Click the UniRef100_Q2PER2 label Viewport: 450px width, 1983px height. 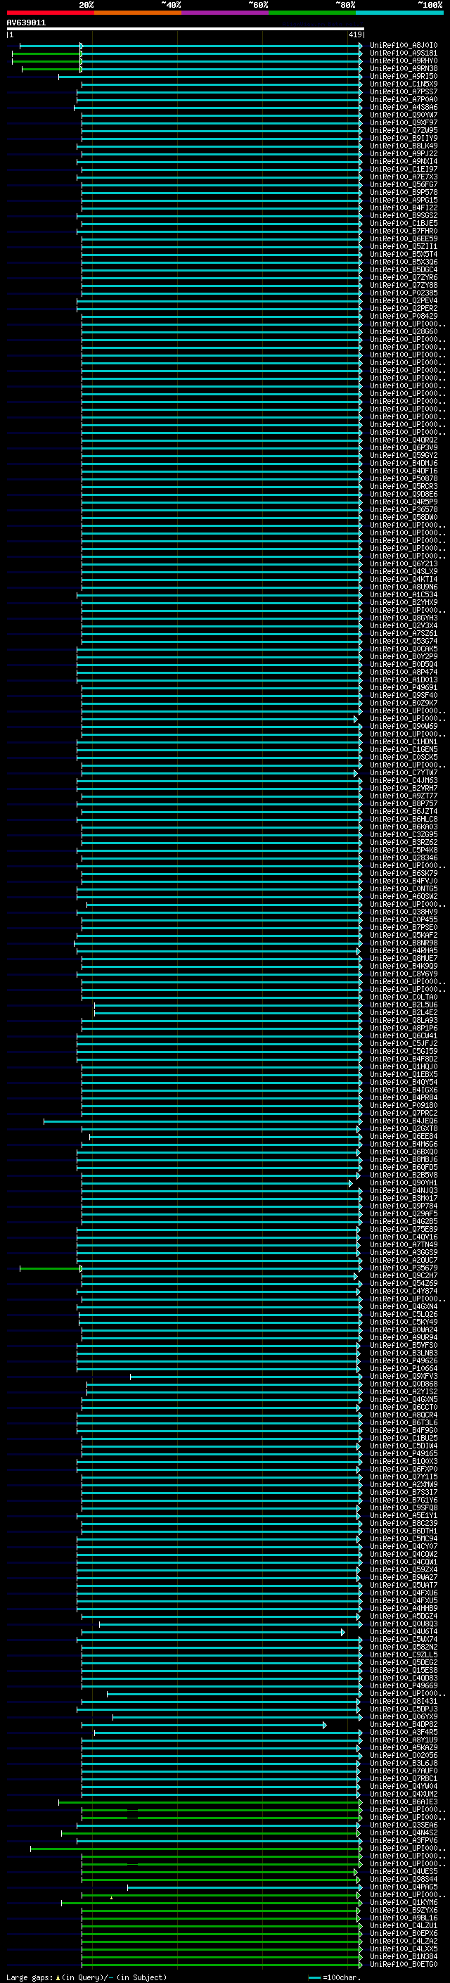pos(404,308)
